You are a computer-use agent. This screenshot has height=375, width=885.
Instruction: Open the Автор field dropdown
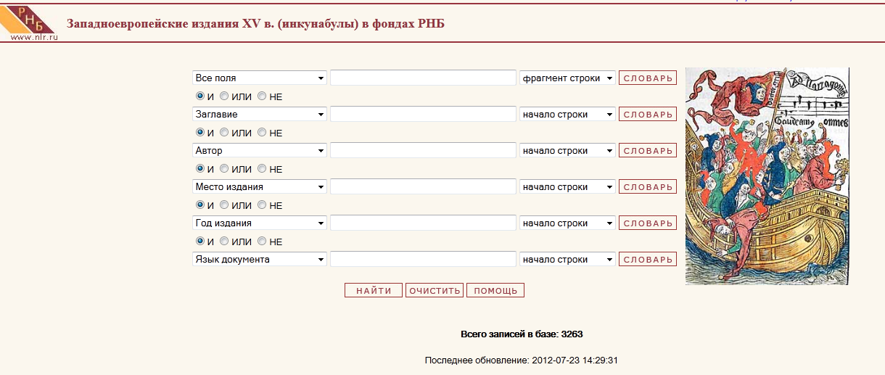tap(260, 151)
